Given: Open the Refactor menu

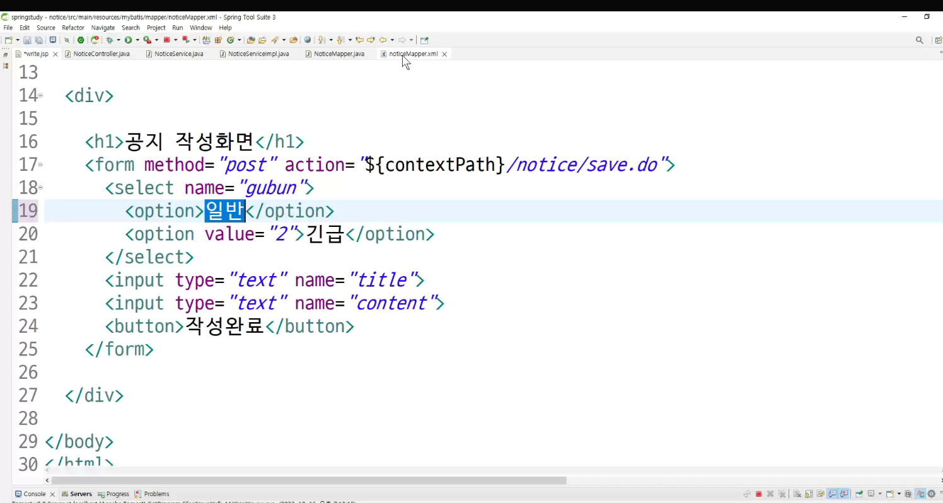Looking at the screenshot, I should coord(73,28).
